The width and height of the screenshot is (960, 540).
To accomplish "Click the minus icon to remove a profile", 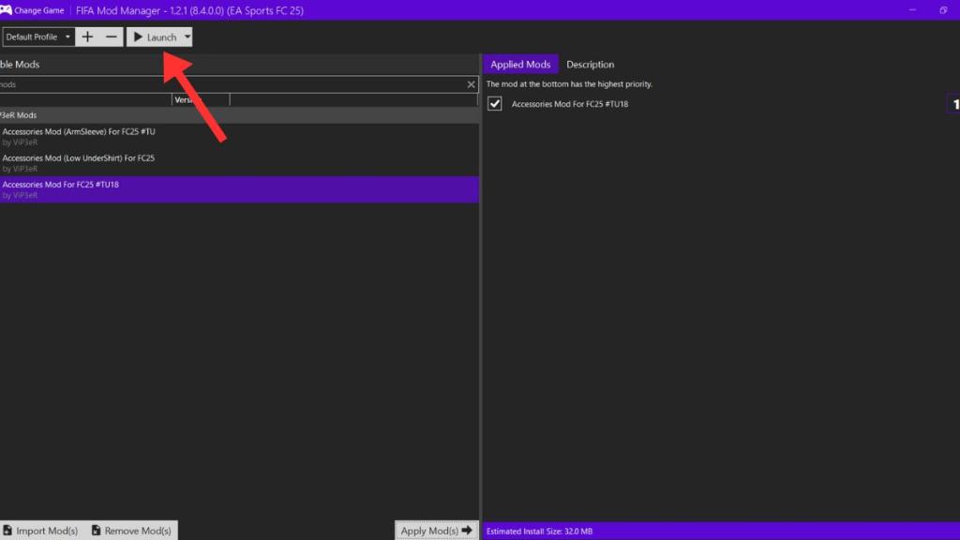I will click(x=110, y=37).
